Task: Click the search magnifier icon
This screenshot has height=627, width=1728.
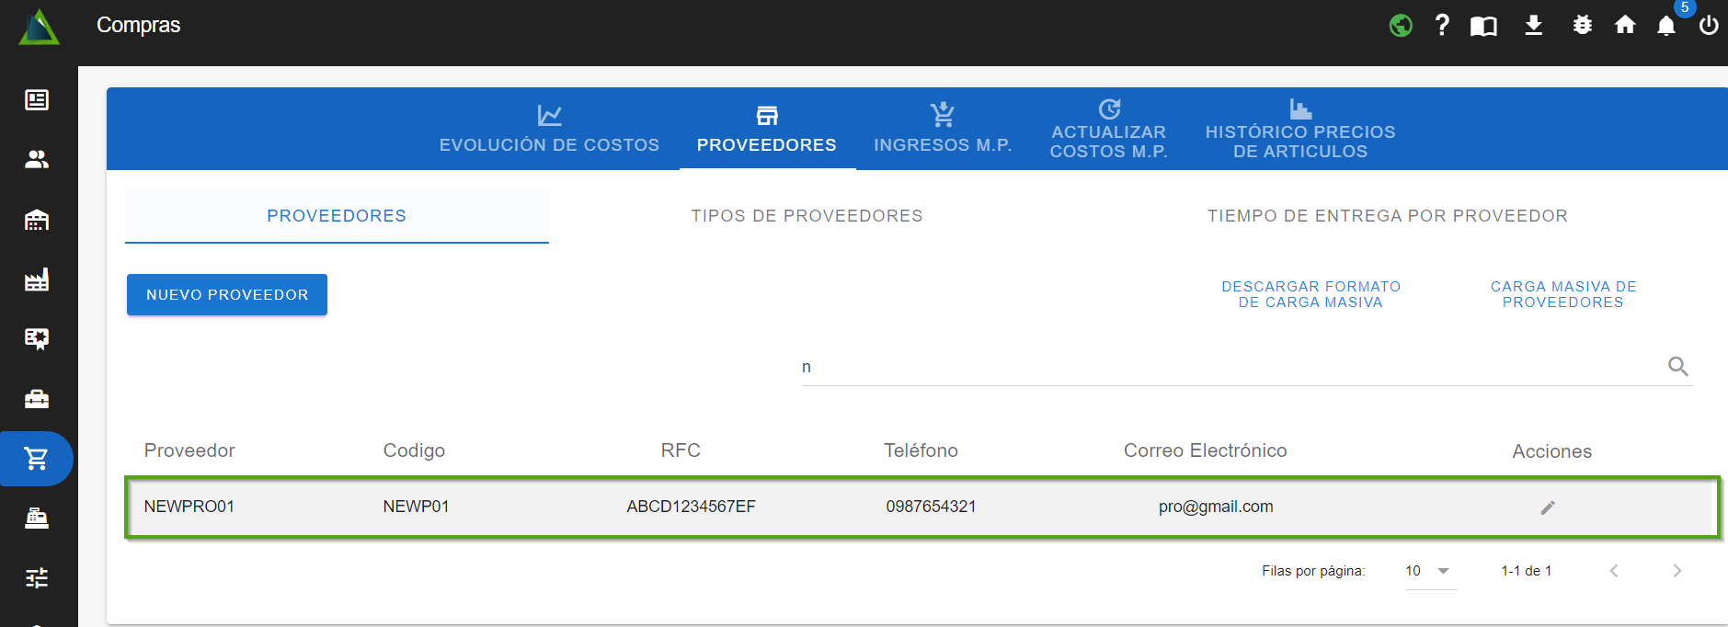Action: (1677, 367)
